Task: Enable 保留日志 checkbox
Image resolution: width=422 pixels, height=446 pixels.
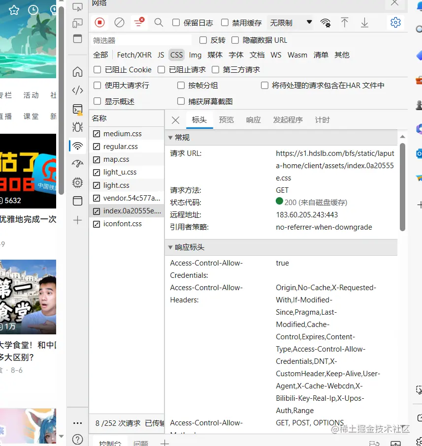Action: 176,23
